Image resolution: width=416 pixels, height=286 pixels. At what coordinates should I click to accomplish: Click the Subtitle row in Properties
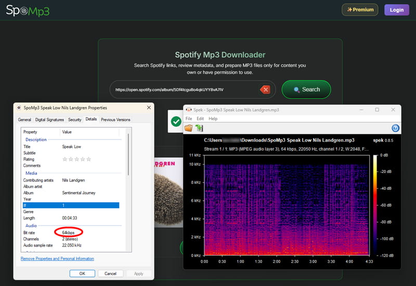point(71,153)
